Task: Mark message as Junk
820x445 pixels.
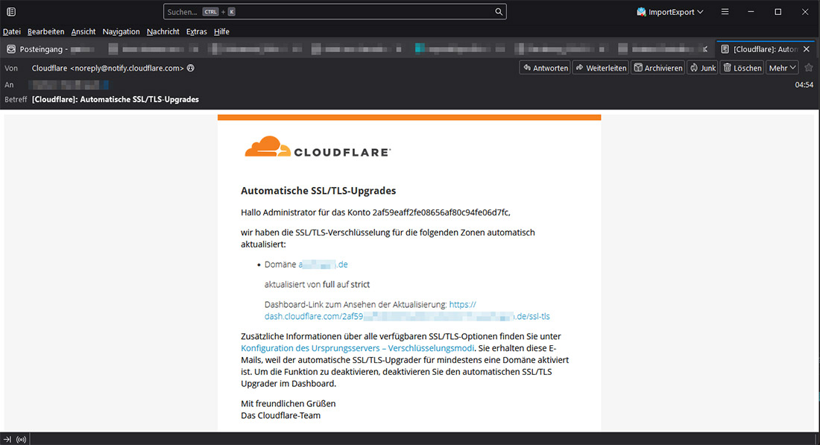Action: pos(702,68)
